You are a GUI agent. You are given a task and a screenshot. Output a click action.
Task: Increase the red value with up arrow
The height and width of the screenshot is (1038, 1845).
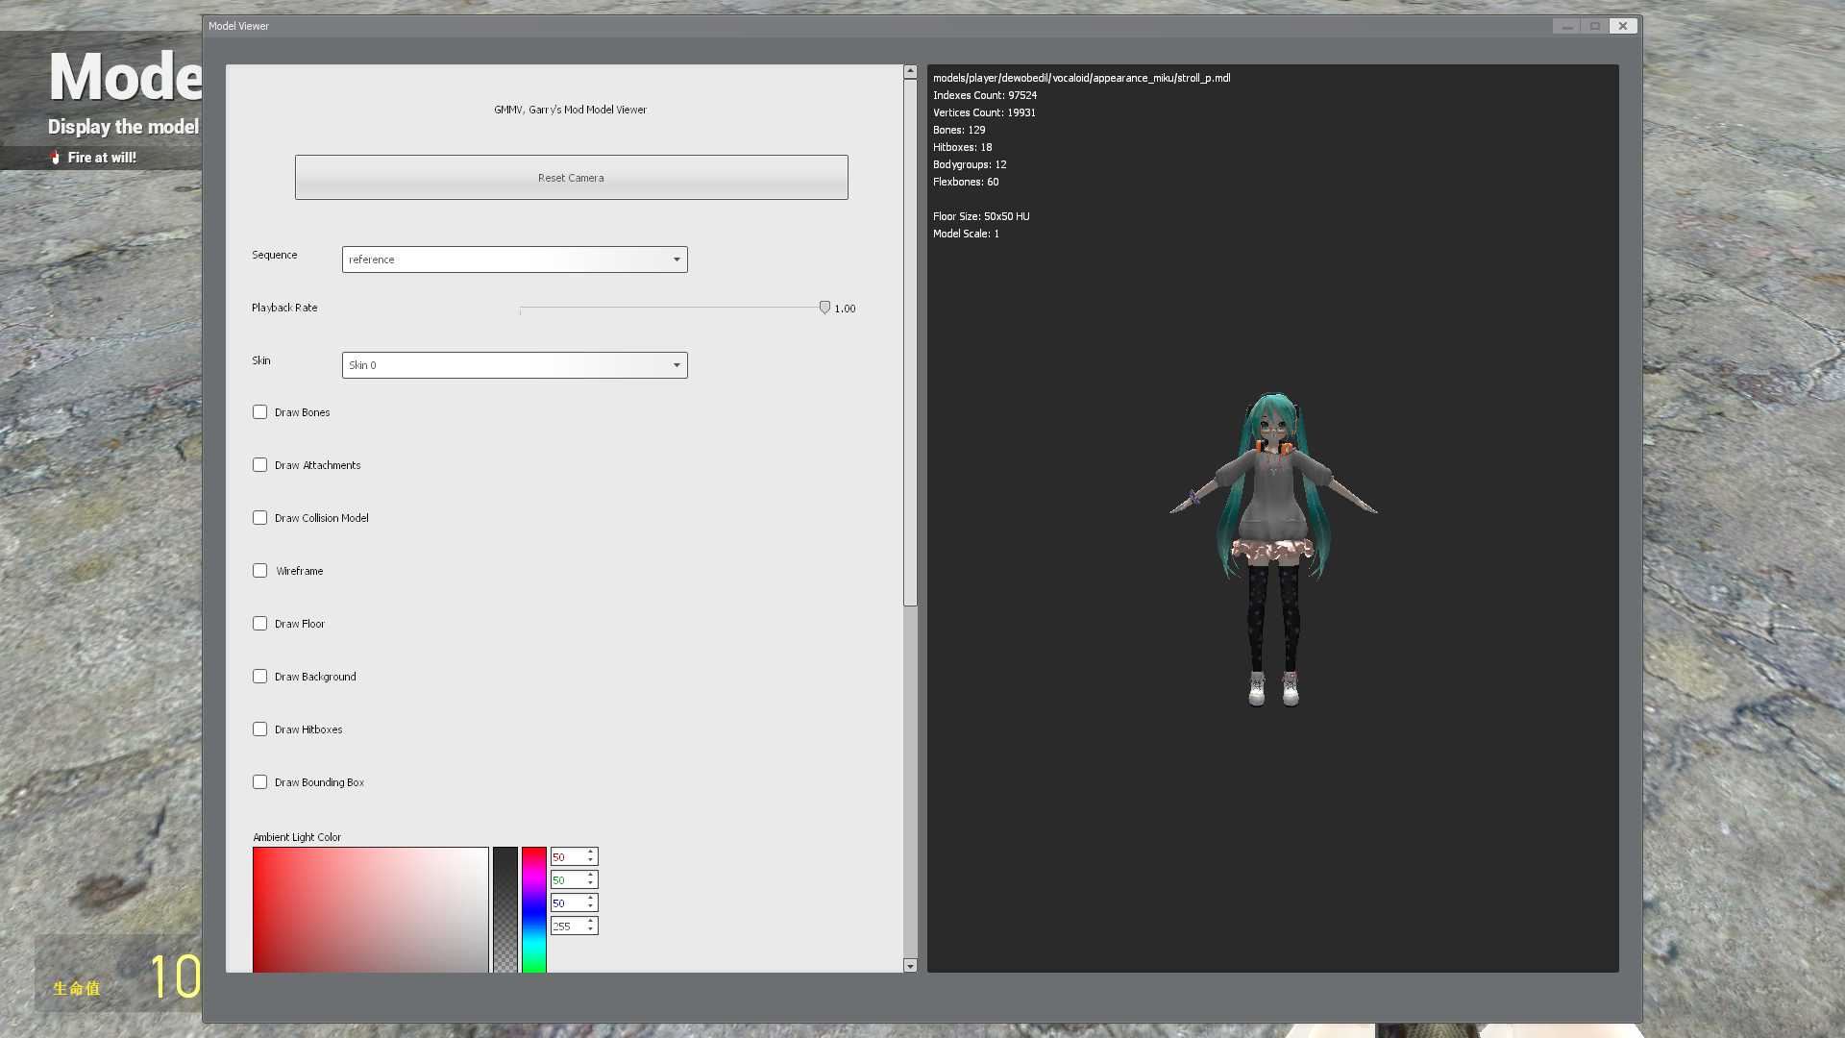coord(591,852)
